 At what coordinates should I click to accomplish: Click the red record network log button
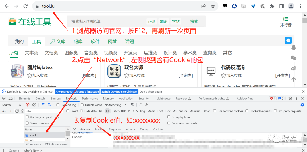click(x=28, y=105)
